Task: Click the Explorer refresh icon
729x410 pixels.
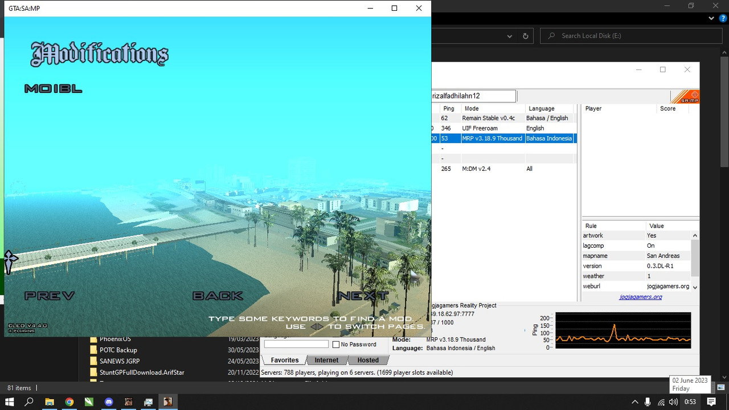Action: [x=525, y=36]
